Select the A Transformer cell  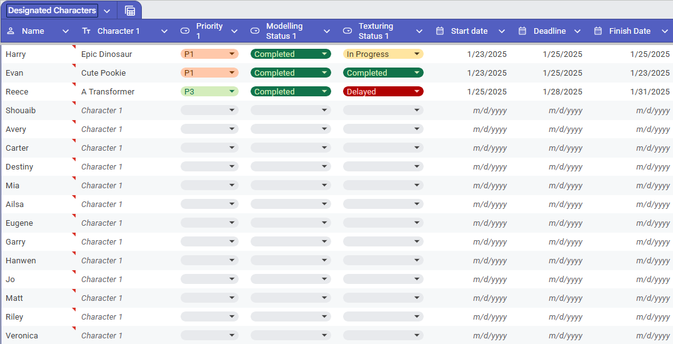pos(126,91)
